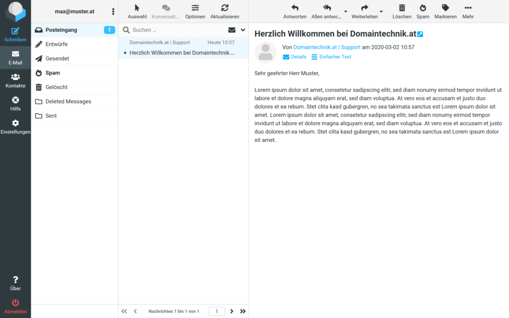The image size is (509, 318).
Task: Delete message with the Löschen icon
Action: pos(402,8)
